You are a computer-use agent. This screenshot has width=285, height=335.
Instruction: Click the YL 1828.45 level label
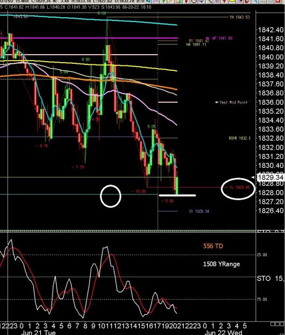(x=239, y=188)
